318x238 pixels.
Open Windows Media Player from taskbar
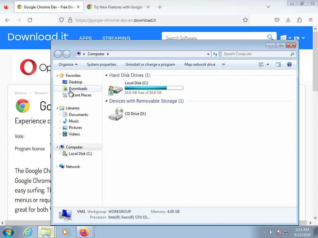pyautogui.click(x=65, y=232)
